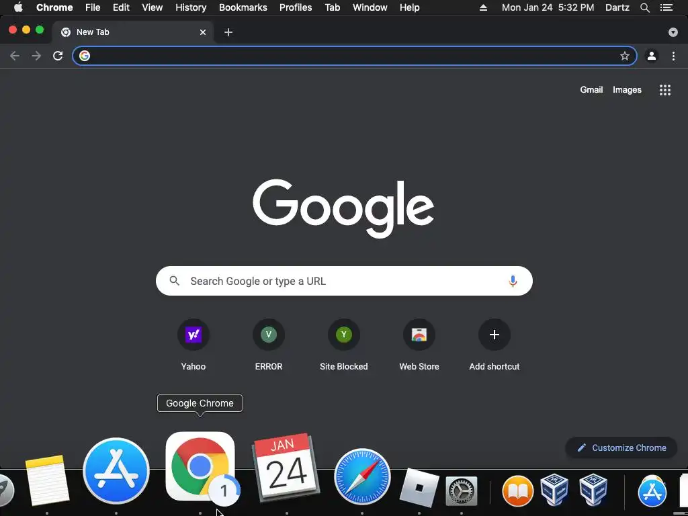The height and width of the screenshot is (516, 688).
Task: Open the Edit menu
Action: pyautogui.click(x=121, y=7)
